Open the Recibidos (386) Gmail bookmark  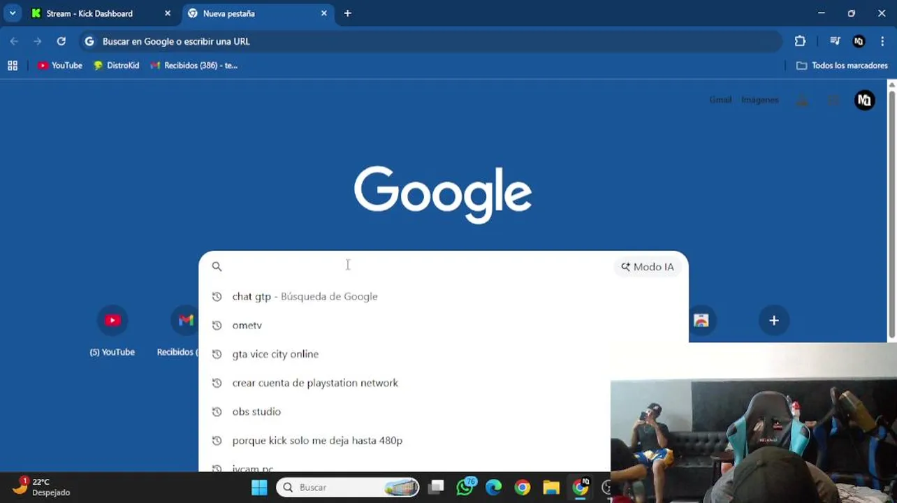[x=194, y=66]
